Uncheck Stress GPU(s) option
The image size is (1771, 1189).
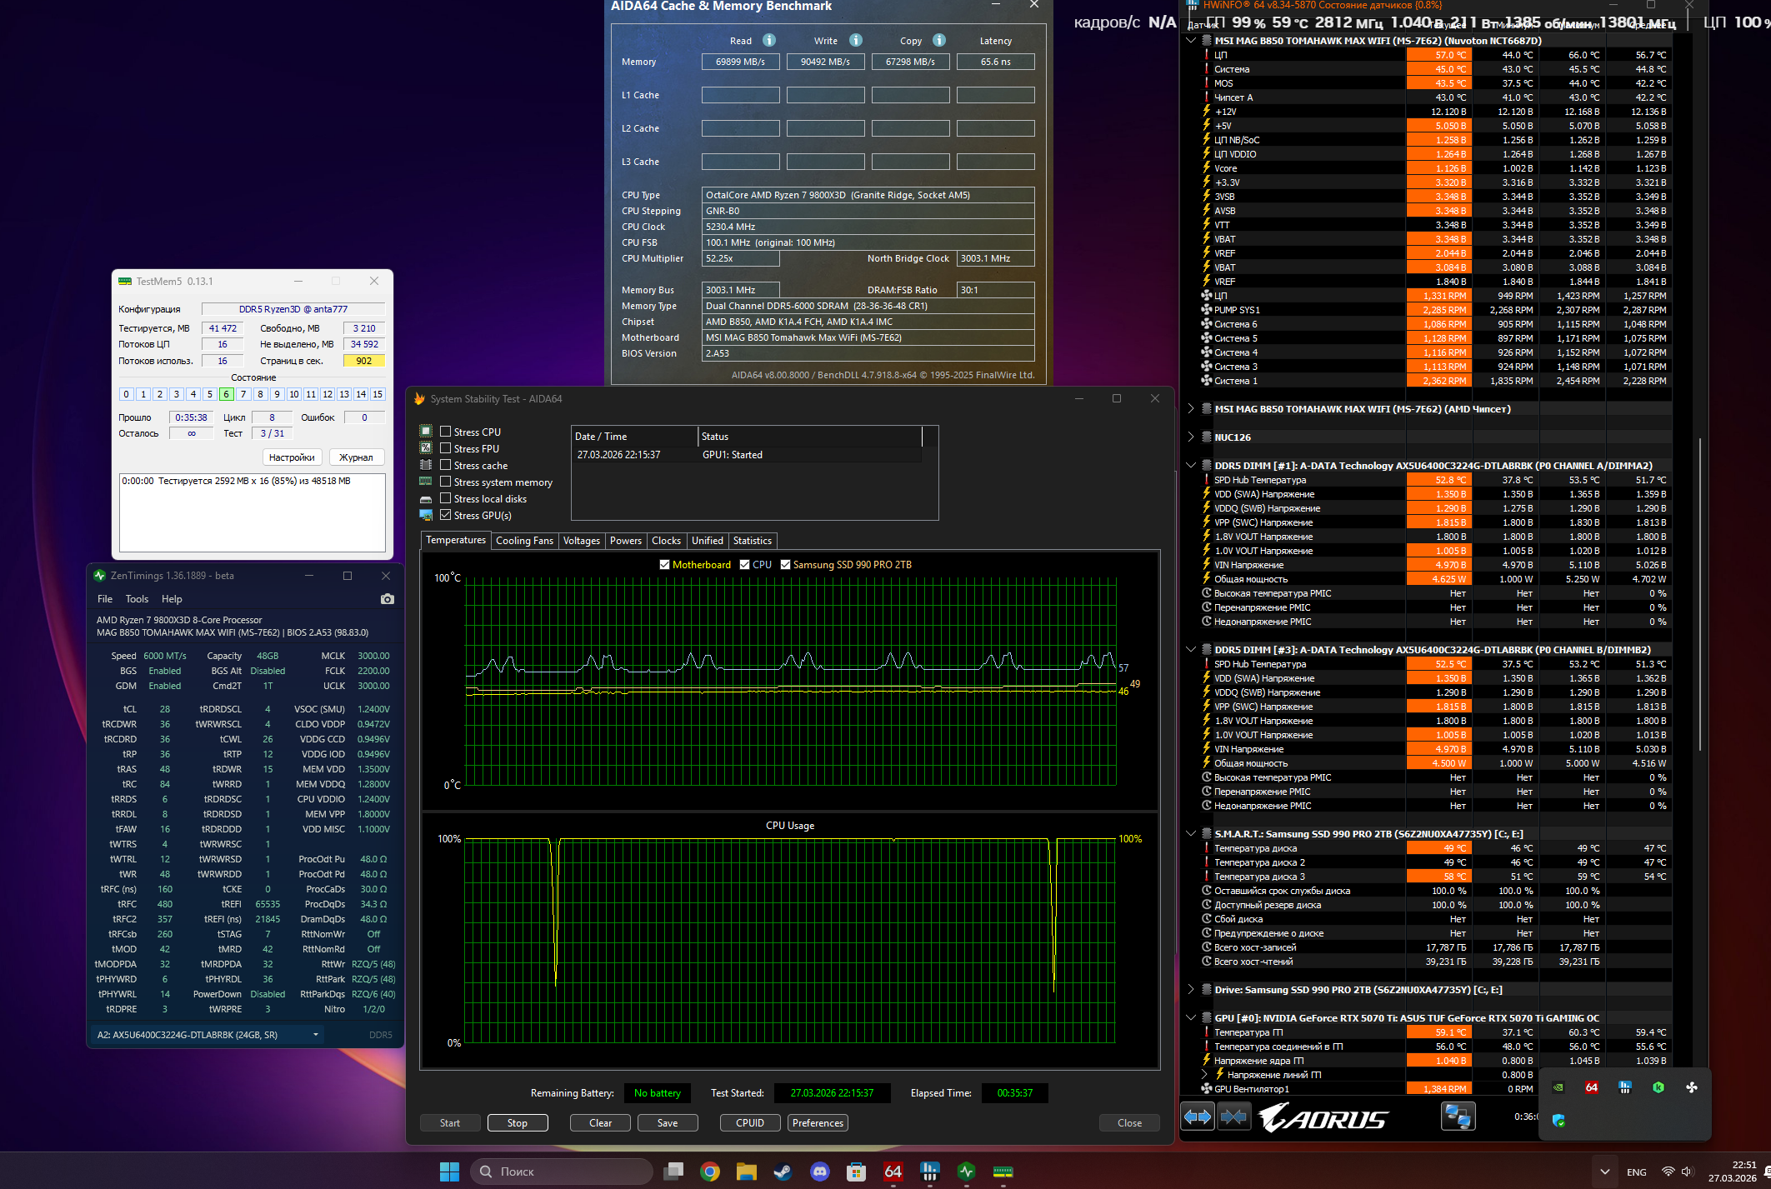[x=446, y=515]
